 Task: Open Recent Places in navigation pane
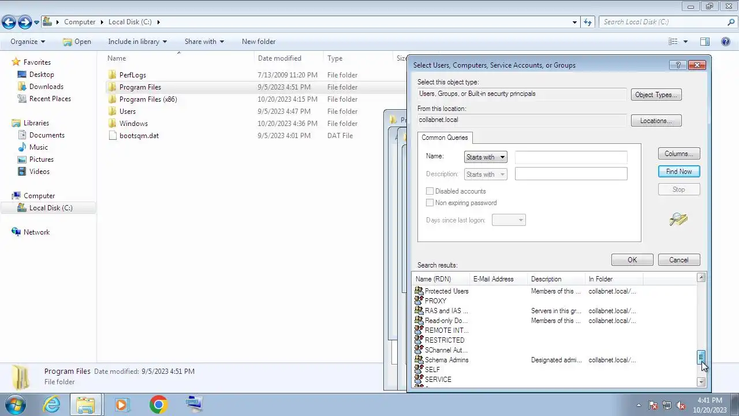pyautogui.click(x=50, y=99)
